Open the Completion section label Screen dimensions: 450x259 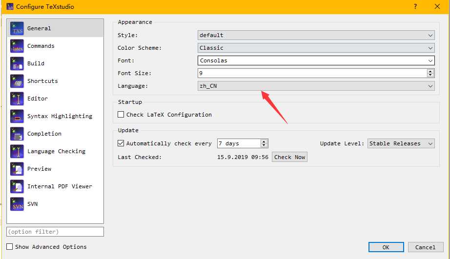point(44,134)
